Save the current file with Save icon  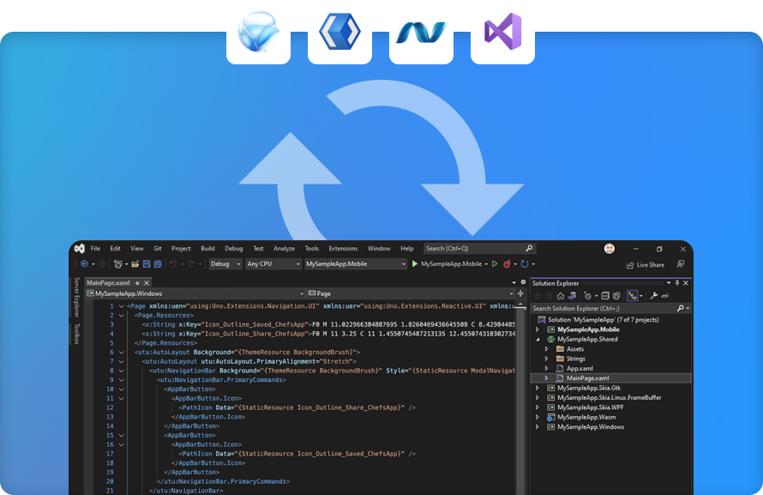pyautogui.click(x=147, y=264)
